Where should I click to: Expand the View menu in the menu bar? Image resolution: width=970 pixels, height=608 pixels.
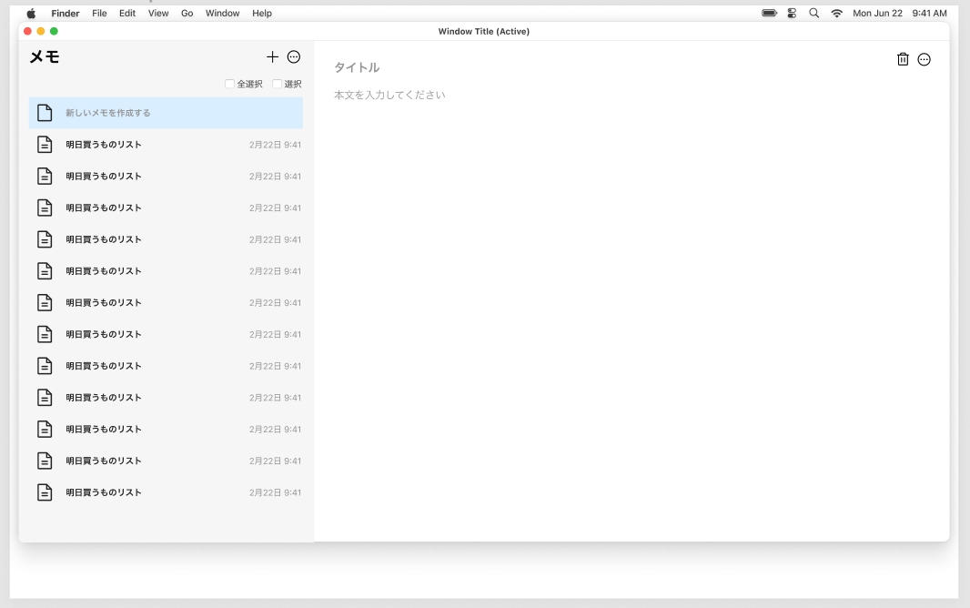click(x=158, y=14)
